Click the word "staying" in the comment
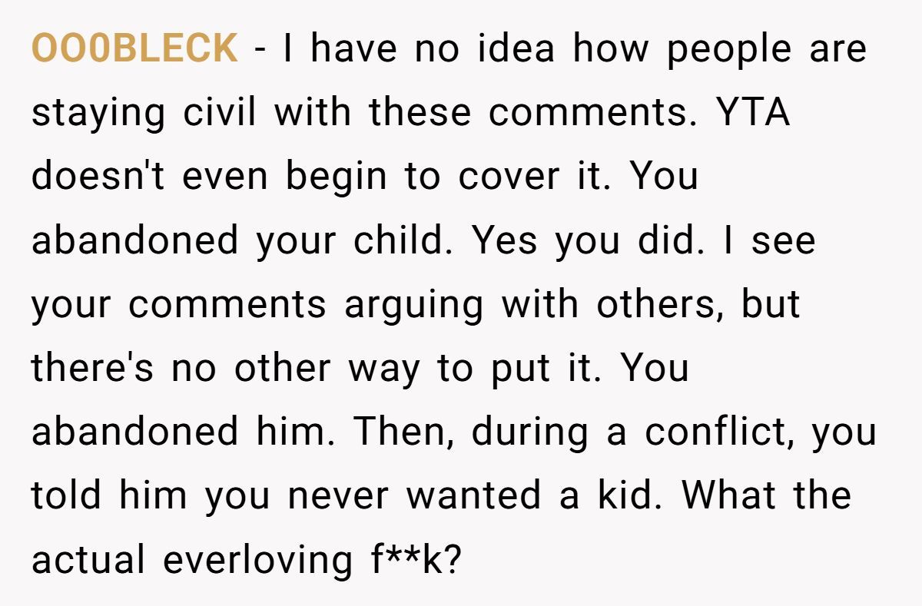The width and height of the screenshot is (922, 606). (x=98, y=113)
